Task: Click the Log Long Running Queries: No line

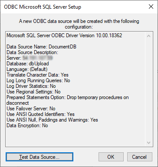Action: pos(38,80)
